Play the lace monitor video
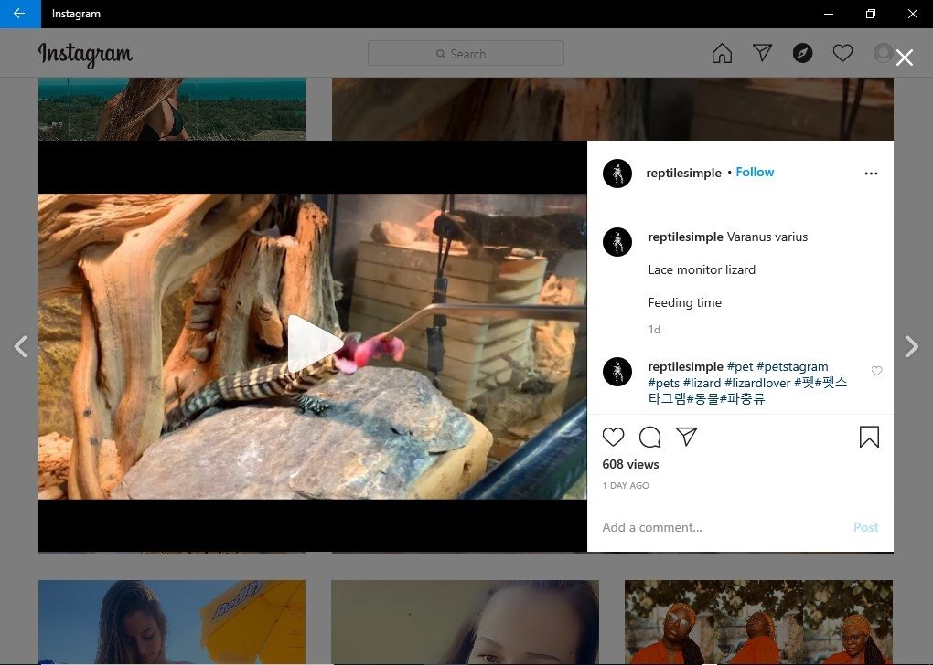This screenshot has width=933, height=665. (x=314, y=345)
